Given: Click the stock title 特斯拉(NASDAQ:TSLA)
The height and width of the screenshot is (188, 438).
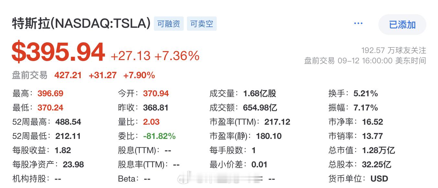Looking at the screenshot, I should (x=81, y=24).
